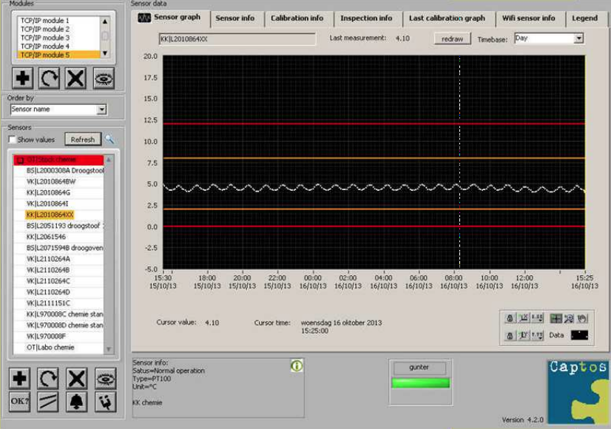611x429 pixels.
Task: Click the black Data plot color swatch
Action: [x=579, y=335]
